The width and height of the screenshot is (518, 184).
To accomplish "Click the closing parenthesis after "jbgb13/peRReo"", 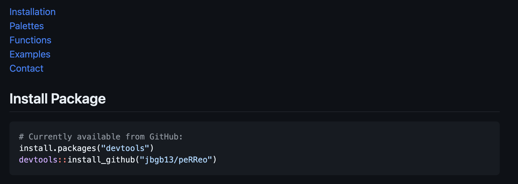I will click(215, 160).
